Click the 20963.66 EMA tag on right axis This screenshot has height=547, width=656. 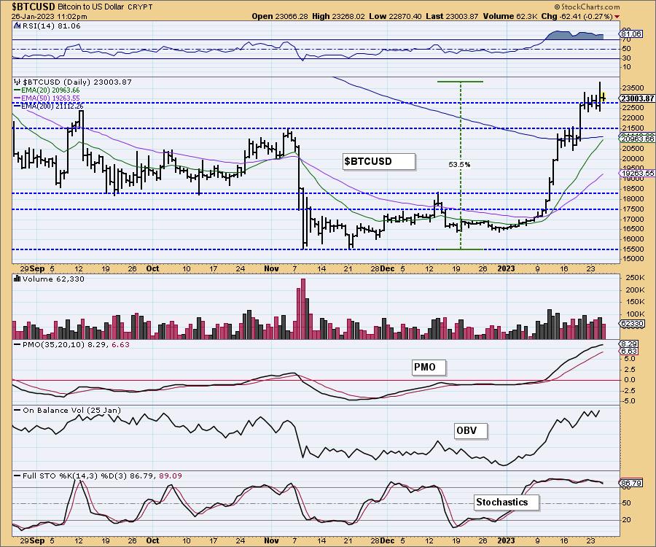tap(637, 139)
